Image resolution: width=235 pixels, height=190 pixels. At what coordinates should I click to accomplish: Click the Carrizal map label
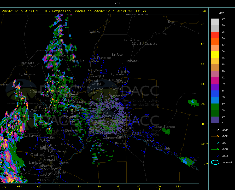(85, 141)
